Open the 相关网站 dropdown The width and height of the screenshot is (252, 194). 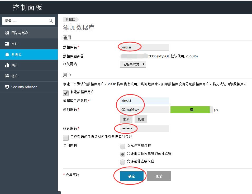point(133,64)
